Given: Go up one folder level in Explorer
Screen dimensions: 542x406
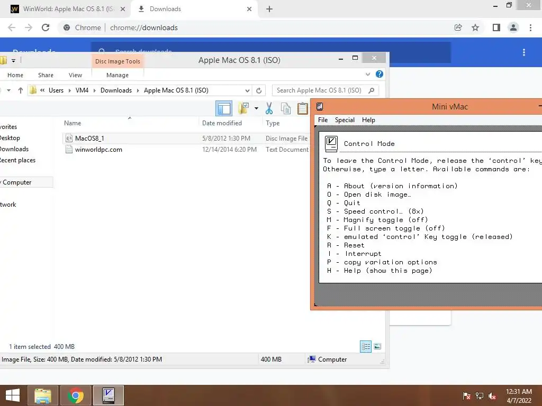Looking at the screenshot, I should coord(21,90).
